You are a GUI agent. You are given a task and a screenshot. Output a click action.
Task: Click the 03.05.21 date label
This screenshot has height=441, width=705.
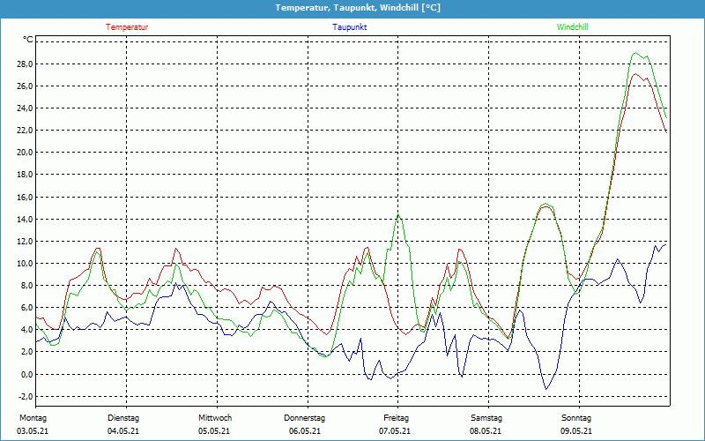click(33, 431)
